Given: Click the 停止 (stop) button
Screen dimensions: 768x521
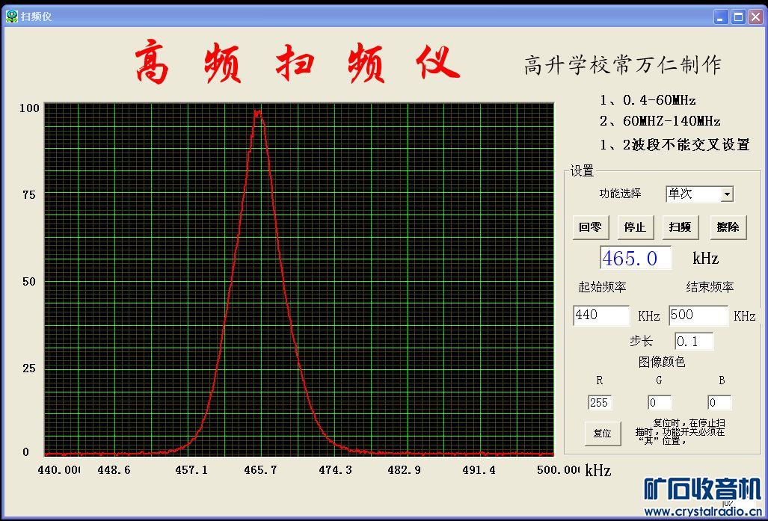Looking at the screenshot, I should coord(636,227).
